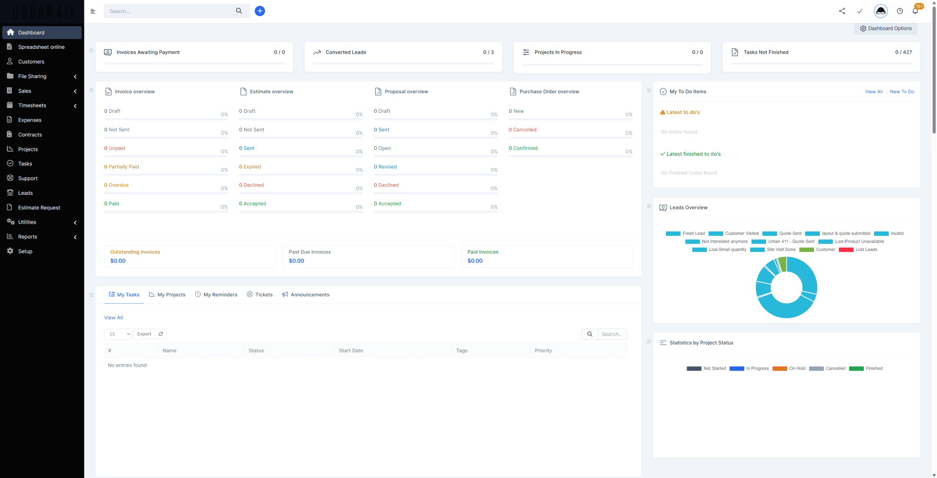Open timesheet clock icon in header
This screenshot has width=937, height=478.
click(x=900, y=11)
